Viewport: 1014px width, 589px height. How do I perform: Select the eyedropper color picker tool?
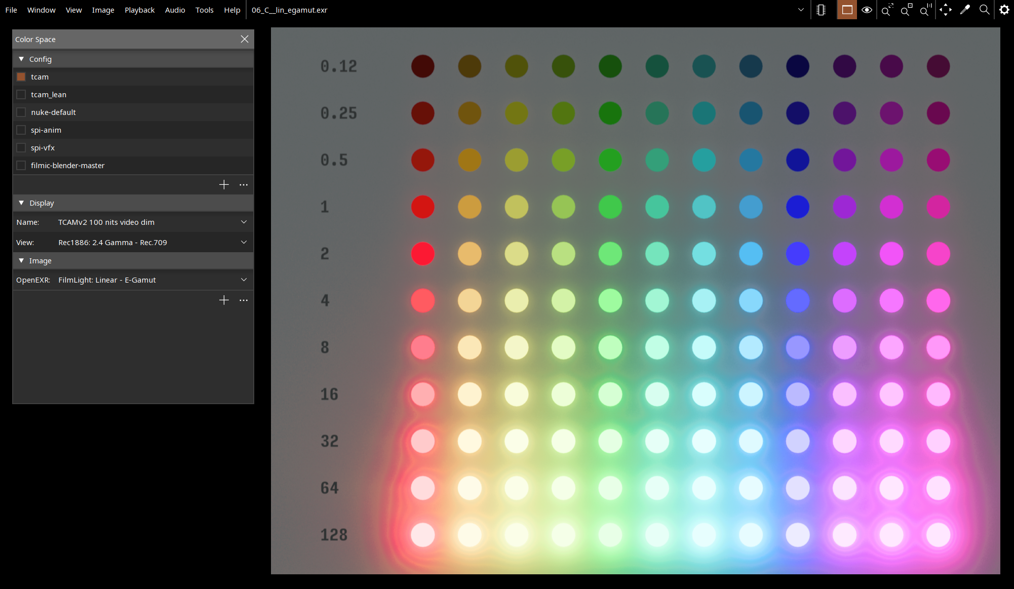[965, 10]
